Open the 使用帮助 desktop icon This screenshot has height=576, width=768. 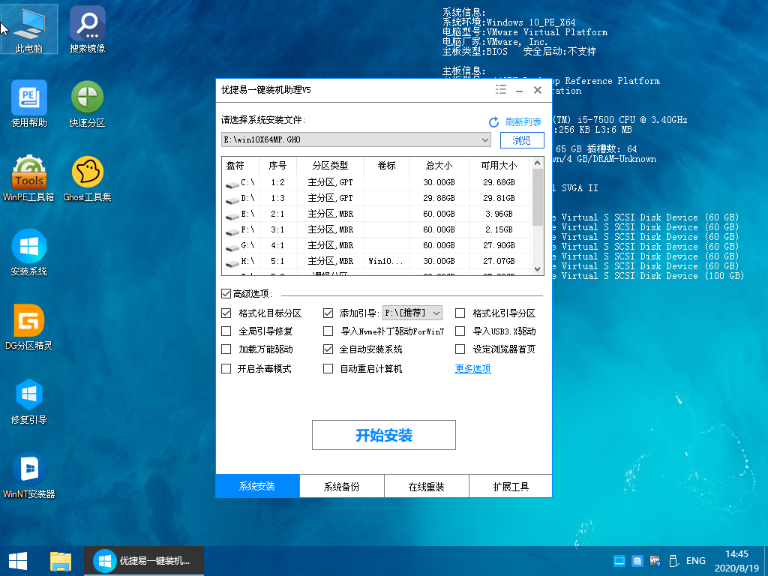tap(29, 103)
